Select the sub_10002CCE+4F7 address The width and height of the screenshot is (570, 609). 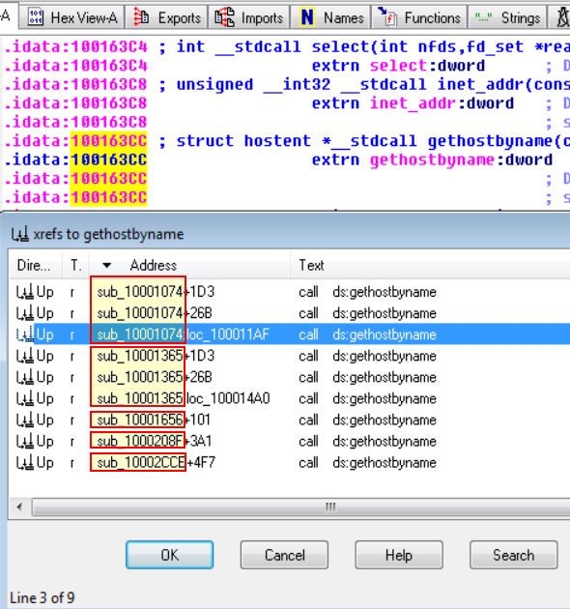pyautogui.click(x=156, y=463)
